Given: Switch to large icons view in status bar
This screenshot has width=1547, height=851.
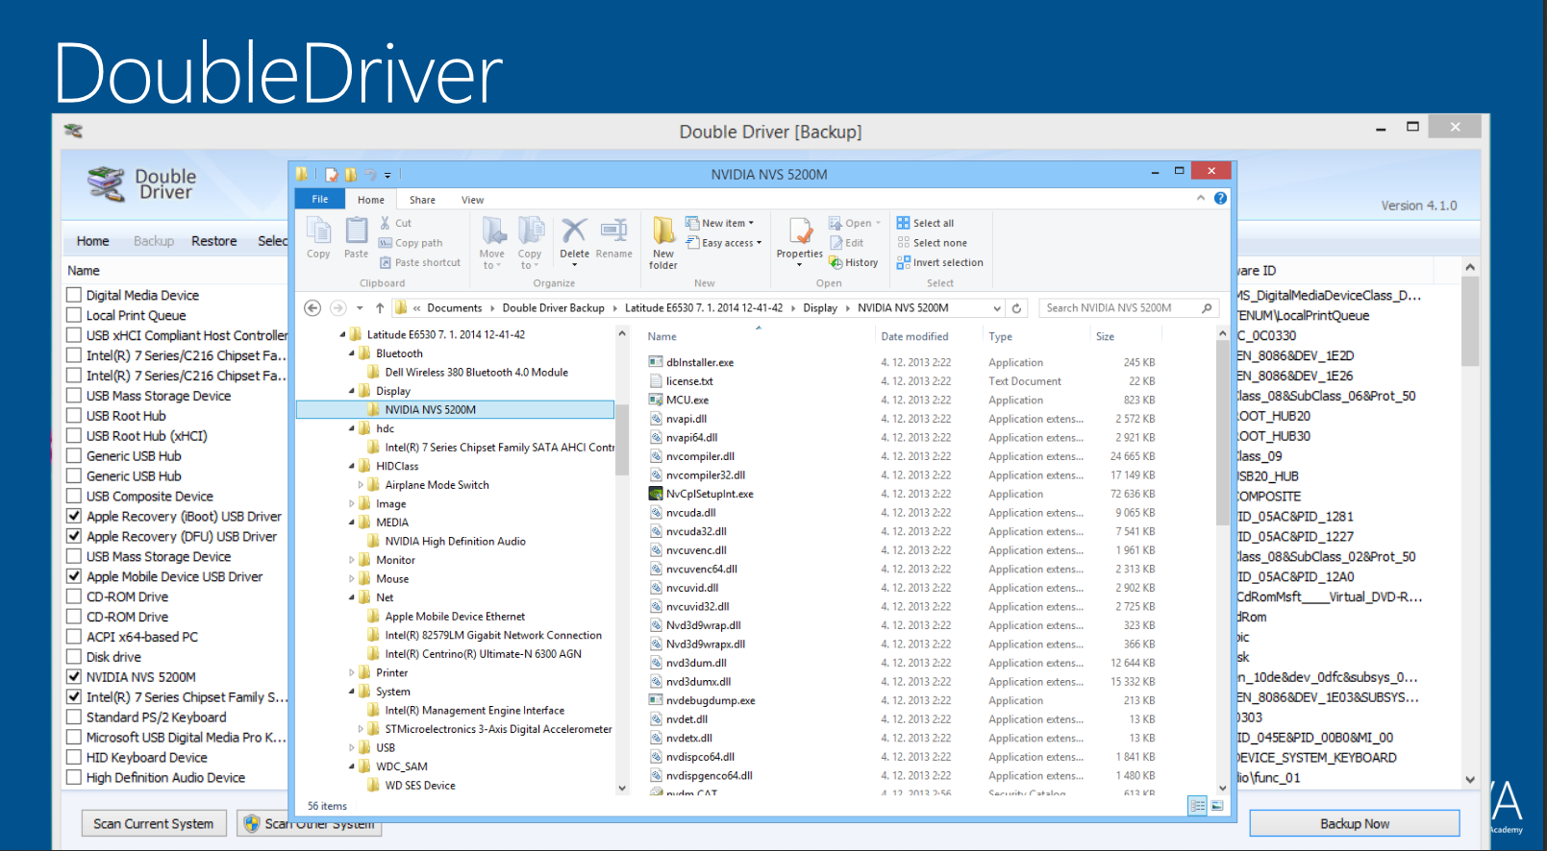Looking at the screenshot, I should (x=1217, y=806).
